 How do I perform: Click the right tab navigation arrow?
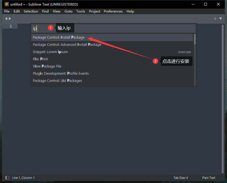(10, 19)
